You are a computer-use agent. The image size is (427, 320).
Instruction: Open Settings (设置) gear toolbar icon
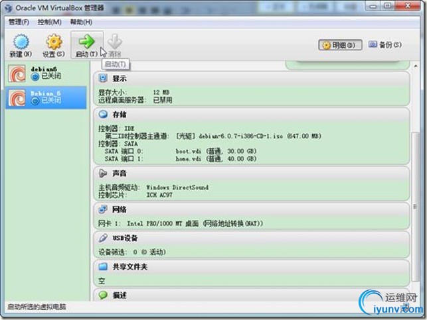tap(54, 42)
